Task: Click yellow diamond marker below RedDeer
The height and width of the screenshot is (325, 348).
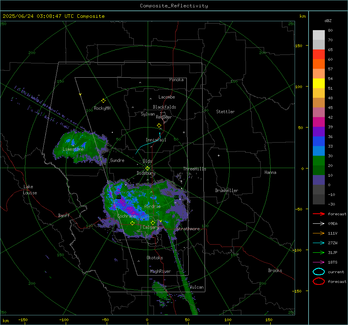Action: tap(159, 126)
